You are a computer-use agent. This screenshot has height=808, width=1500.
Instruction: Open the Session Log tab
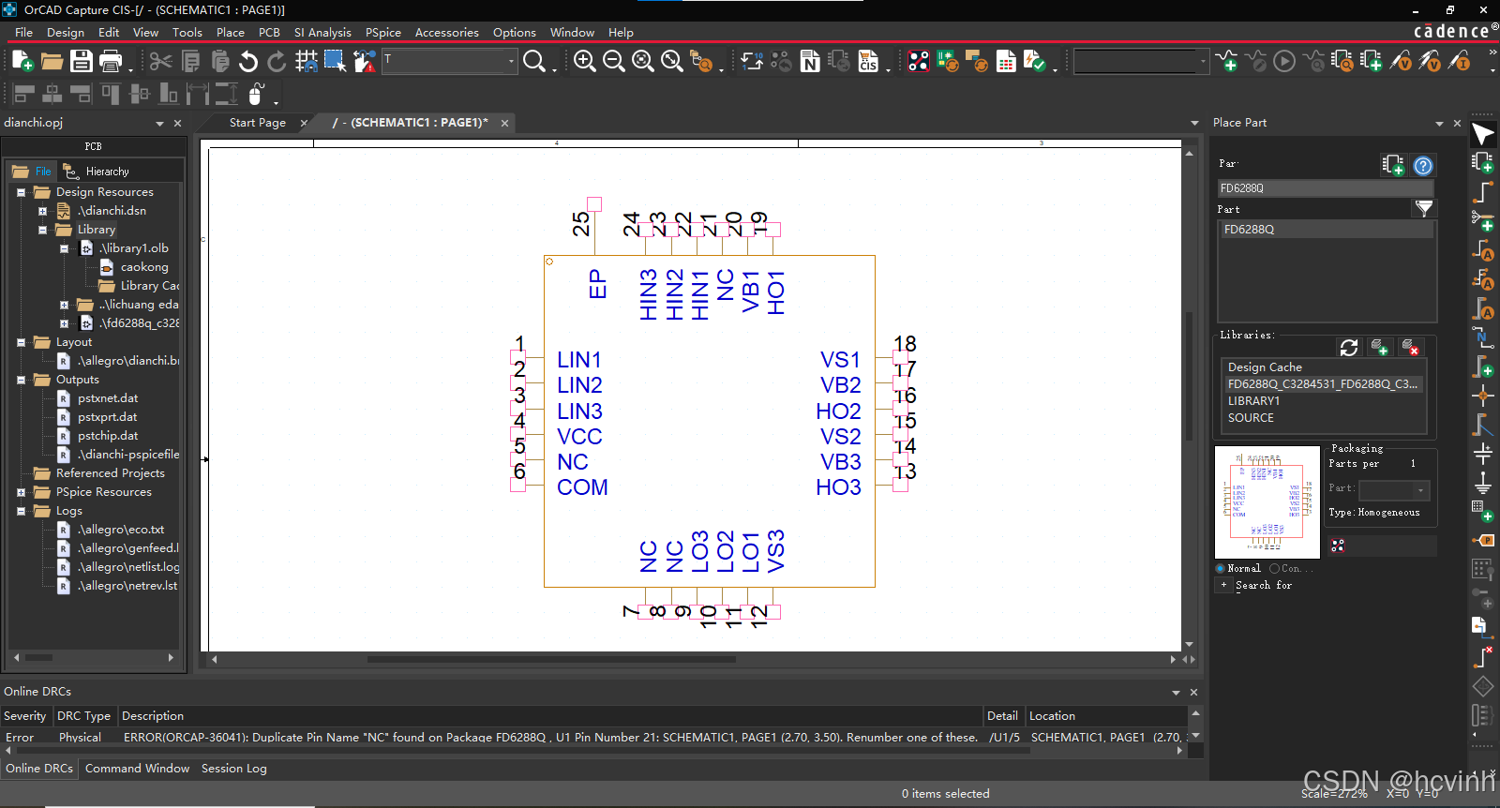point(234,769)
